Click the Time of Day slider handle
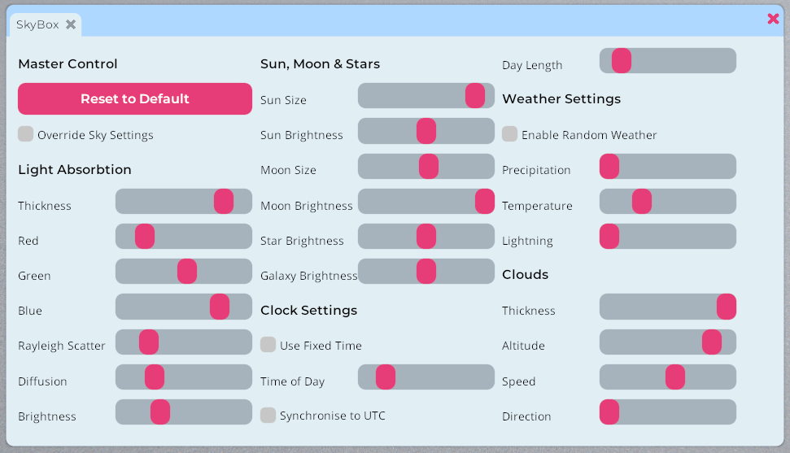Image resolution: width=790 pixels, height=453 pixels. pos(386,377)
